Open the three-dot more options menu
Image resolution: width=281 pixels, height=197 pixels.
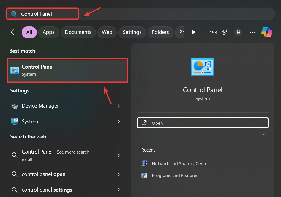[252, 32]
